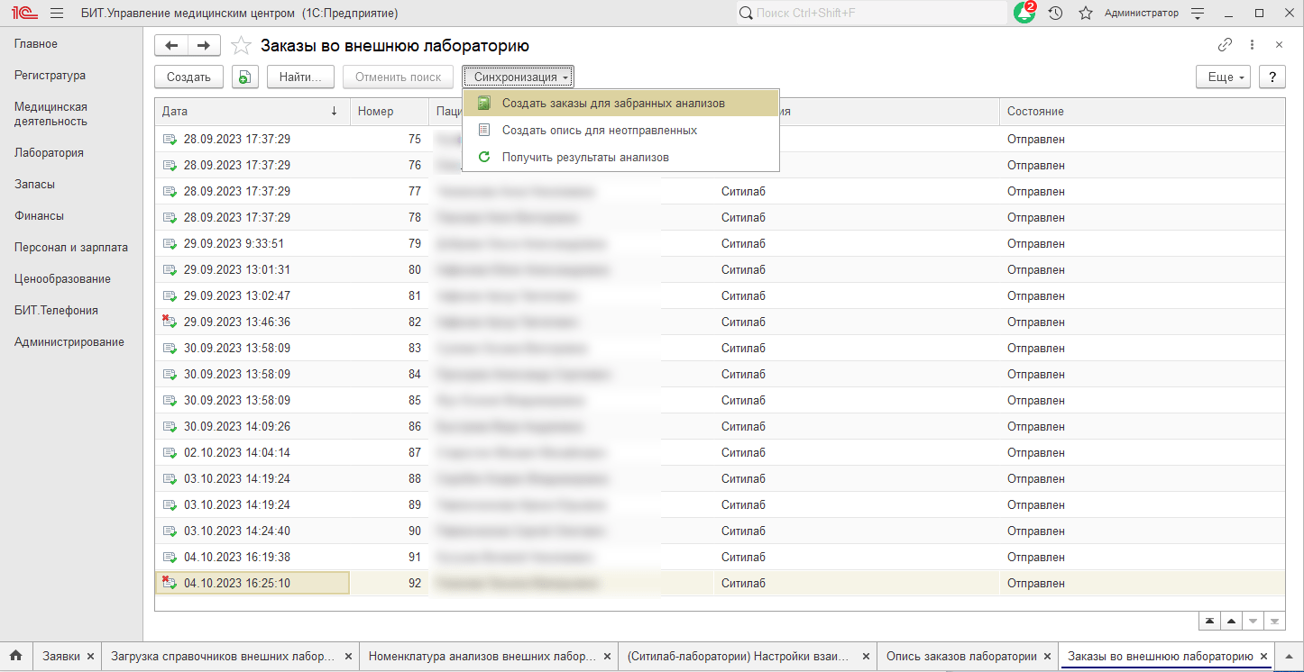
Task: Switch to Опись заказов лаборатории tab
Action: click(960, 657)
